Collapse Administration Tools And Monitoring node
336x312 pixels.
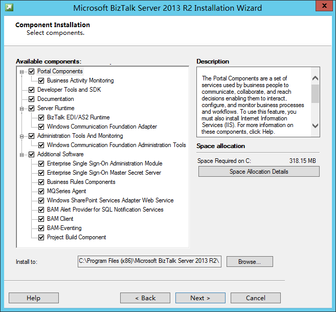tap(21, 136)
